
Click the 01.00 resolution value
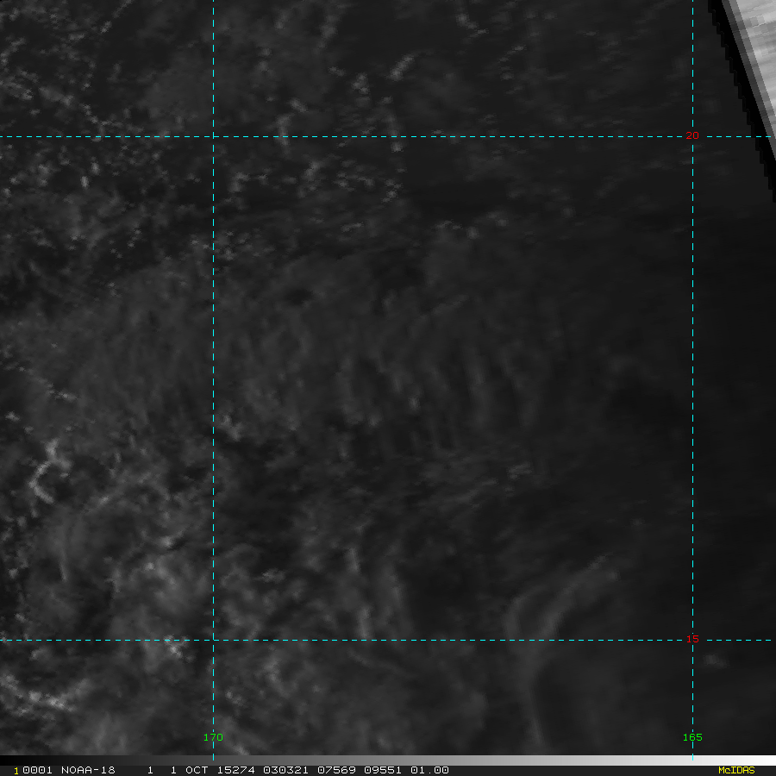pos(431,770)
